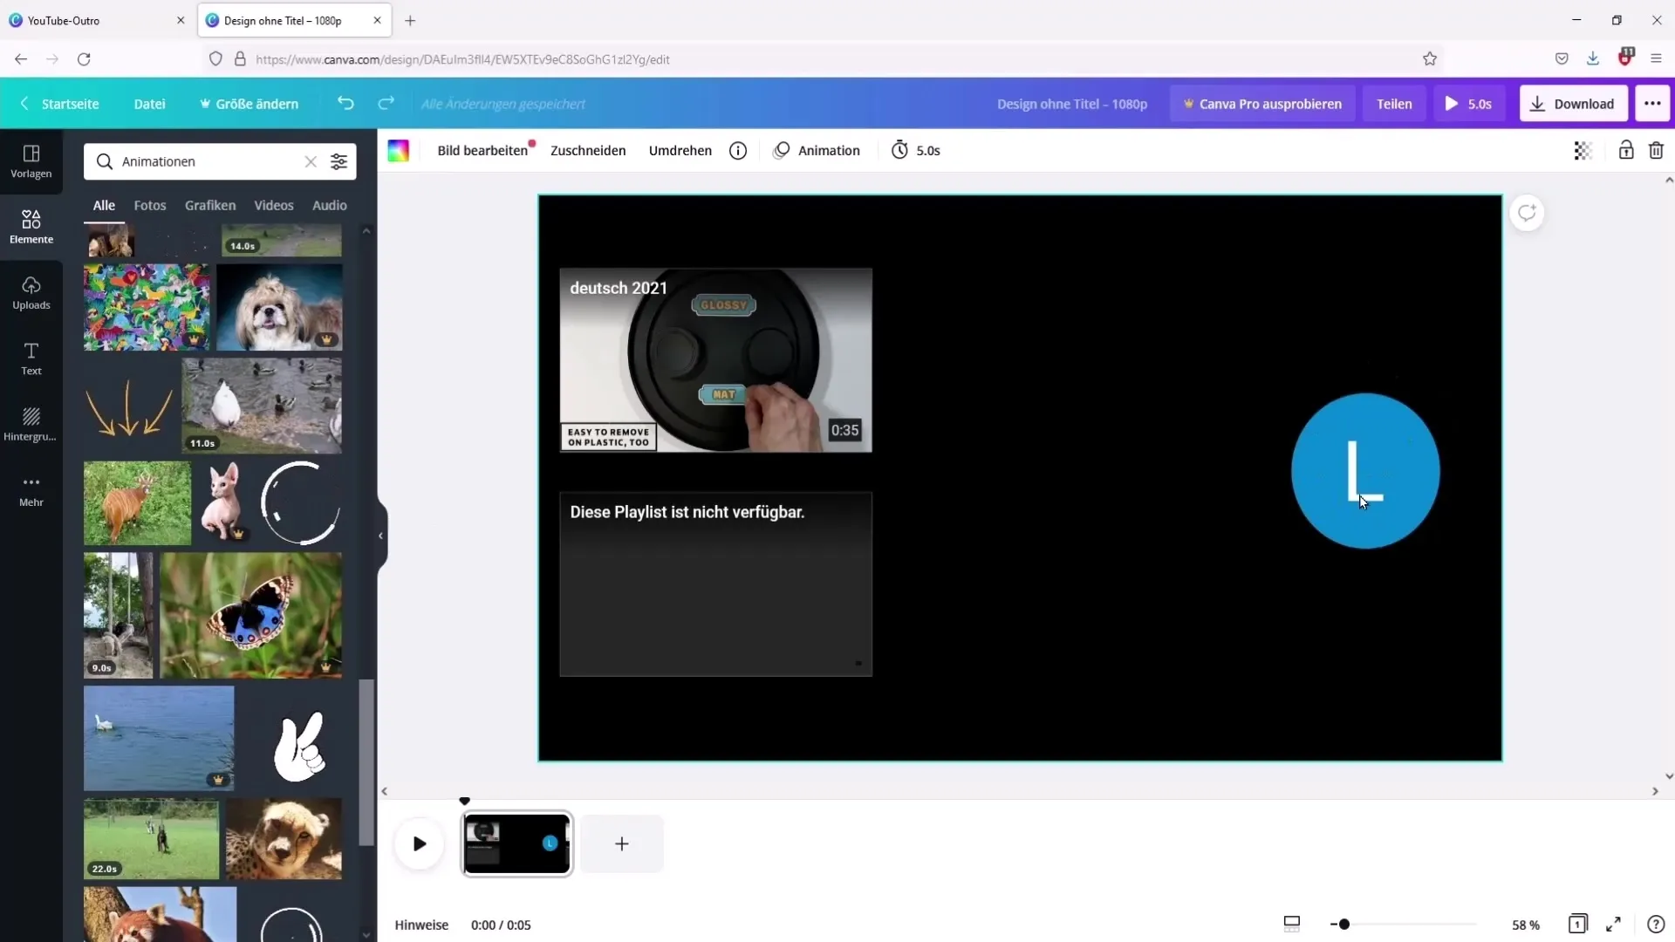
Task: Pick the fluffy dog photo
Action: (x=279, y=307)
